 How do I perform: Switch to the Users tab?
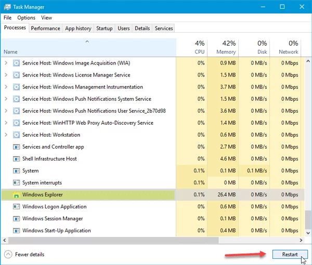click(124, 29)
